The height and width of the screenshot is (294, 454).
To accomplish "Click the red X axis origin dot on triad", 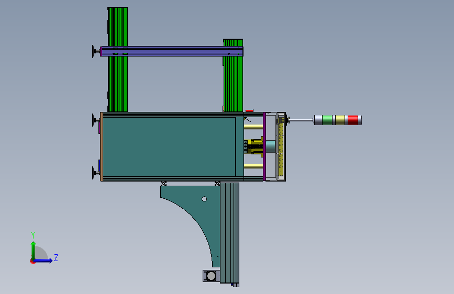I will pyautogui.click(x=32, y=261).
